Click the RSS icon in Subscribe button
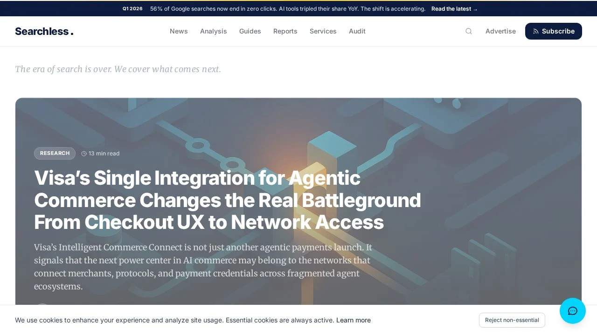This screenshot has width=597, height=335. point(535,31)
